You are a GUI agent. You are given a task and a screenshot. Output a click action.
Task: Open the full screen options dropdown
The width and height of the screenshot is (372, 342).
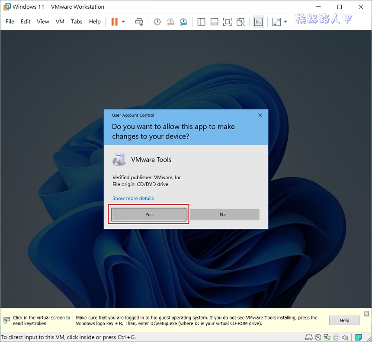click(x=285, y=22)
